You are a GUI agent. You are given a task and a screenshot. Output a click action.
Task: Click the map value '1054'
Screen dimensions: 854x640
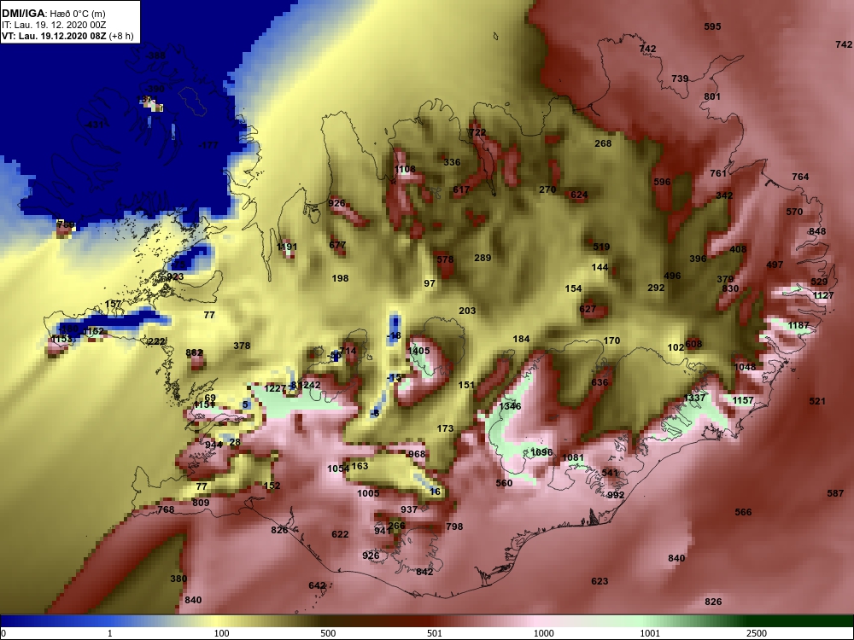[338, 469]
